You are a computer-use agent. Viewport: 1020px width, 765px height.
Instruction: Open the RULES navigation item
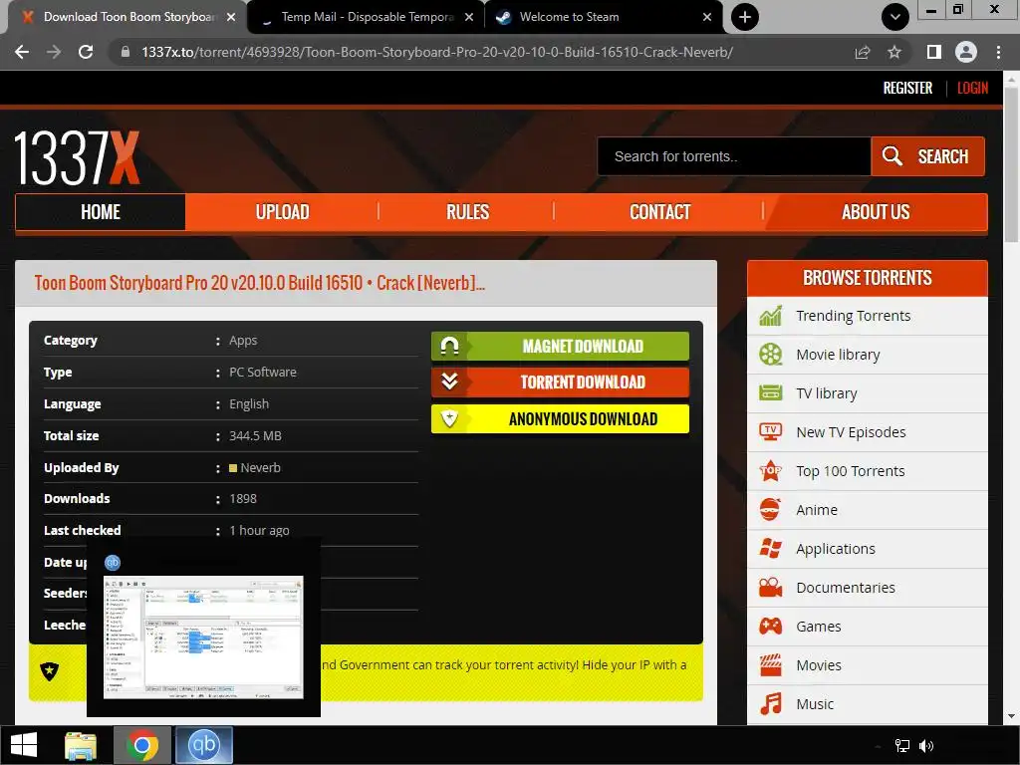tap(467, 212)
